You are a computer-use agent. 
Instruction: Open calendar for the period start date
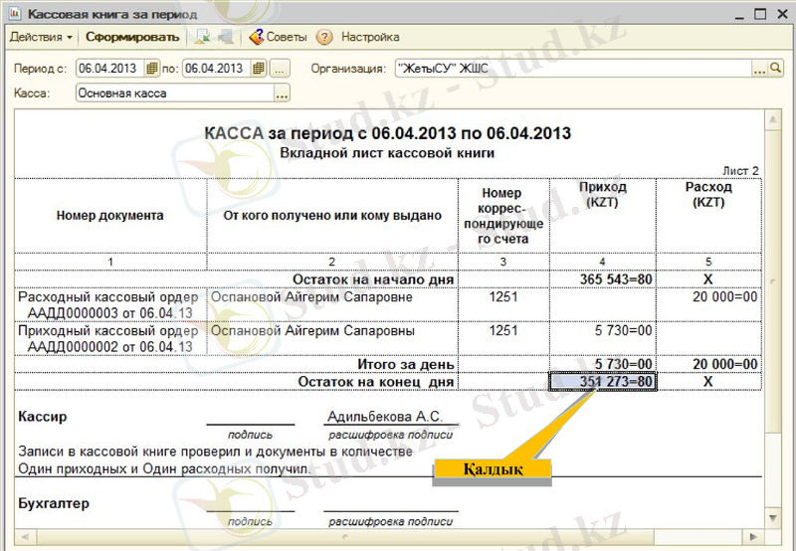pos(151,69)
